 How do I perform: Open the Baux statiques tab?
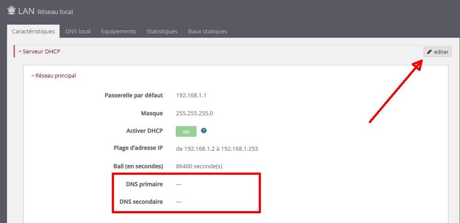[207, 31]
